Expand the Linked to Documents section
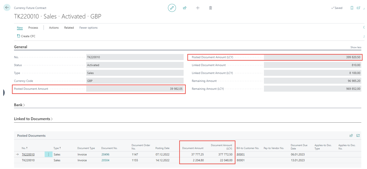The image size is (367, 169). coord(33,119)
